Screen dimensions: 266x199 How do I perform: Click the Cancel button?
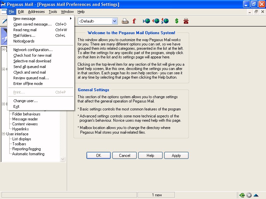124,155
